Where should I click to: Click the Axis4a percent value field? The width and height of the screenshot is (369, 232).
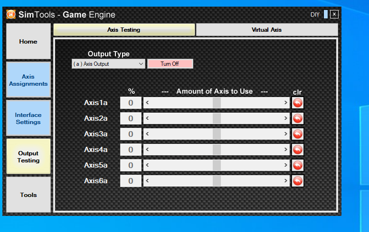tap(131, 150)
